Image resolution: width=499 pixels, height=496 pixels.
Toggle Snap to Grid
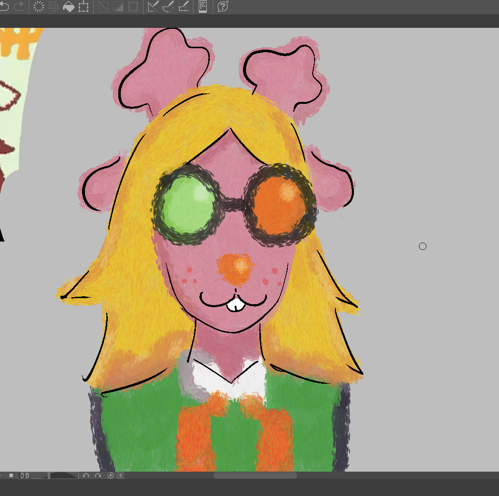click(183, 6)
